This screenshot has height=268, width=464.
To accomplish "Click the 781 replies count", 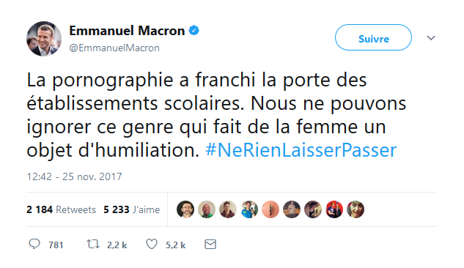I will click(x=56, y=245).
